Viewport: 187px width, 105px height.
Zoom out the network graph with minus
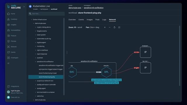point(110,27)
